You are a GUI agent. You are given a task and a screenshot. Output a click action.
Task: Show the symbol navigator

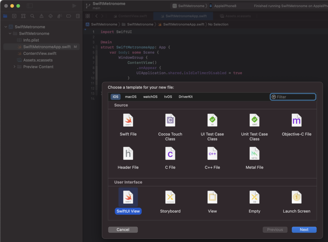point(23,16)
